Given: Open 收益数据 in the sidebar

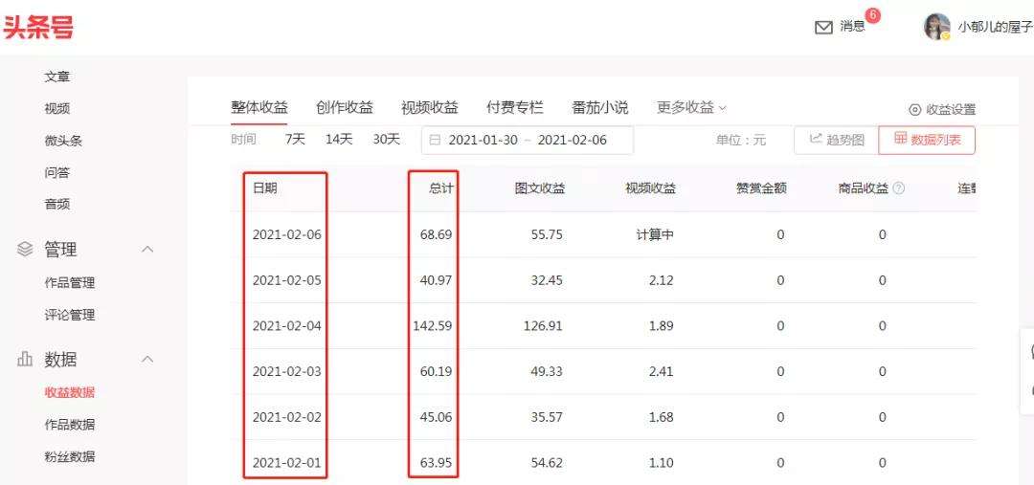Looking at the screenshot, I should click(70, 393).
